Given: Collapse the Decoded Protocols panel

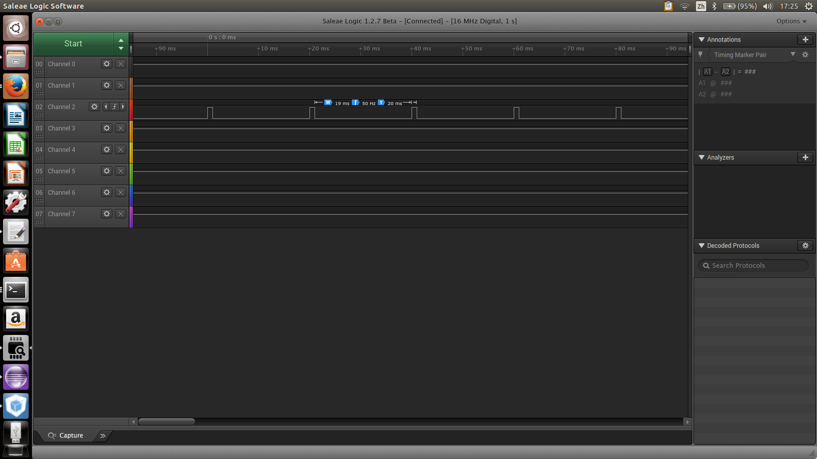Looking at the screenshot, I should (702, 245).
